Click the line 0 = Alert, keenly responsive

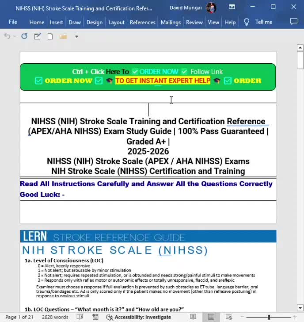pyautogui.click(x=64, y=266)
